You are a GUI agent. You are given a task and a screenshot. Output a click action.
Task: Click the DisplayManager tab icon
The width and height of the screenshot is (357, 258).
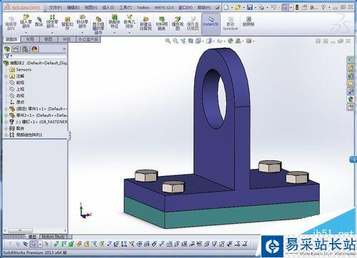click(x=34, y=49)
